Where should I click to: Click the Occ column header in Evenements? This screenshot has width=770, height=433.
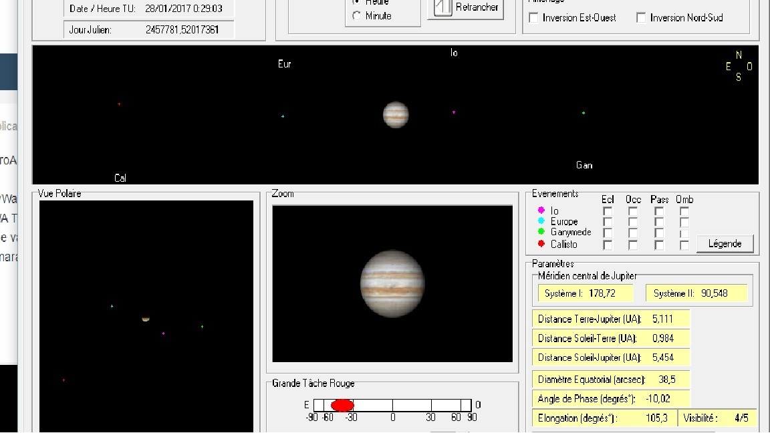[x=634, y=199]
